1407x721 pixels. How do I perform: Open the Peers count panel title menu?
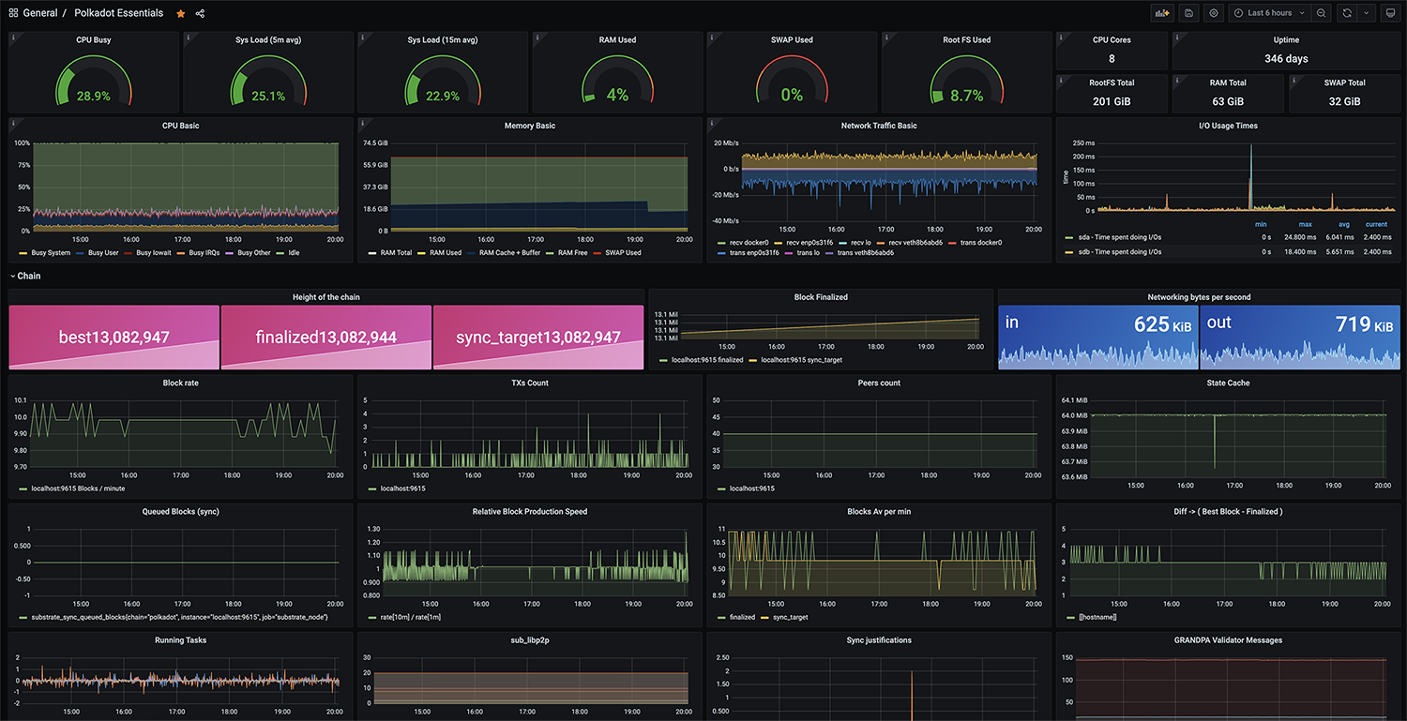pyautogui.click(x=879, y=383)
